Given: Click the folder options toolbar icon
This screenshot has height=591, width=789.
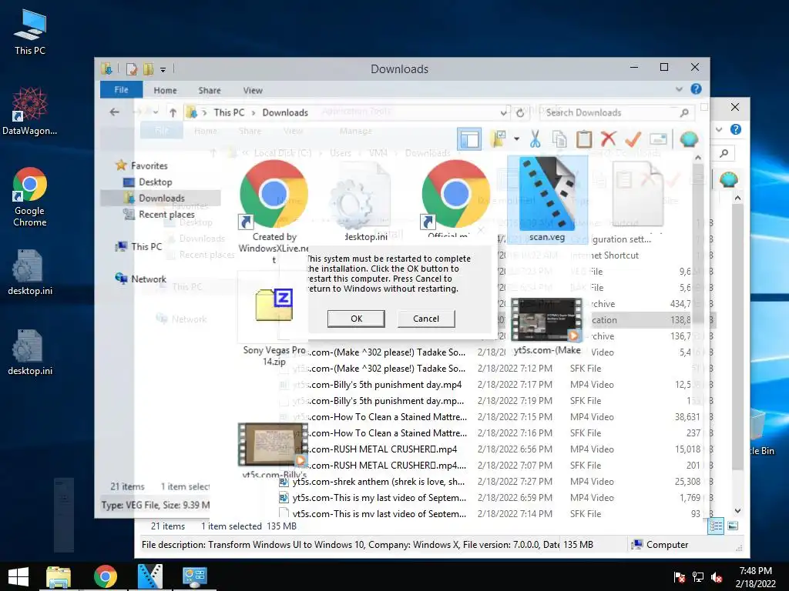Looking at the screenshot, I should (x=499, y=139).
